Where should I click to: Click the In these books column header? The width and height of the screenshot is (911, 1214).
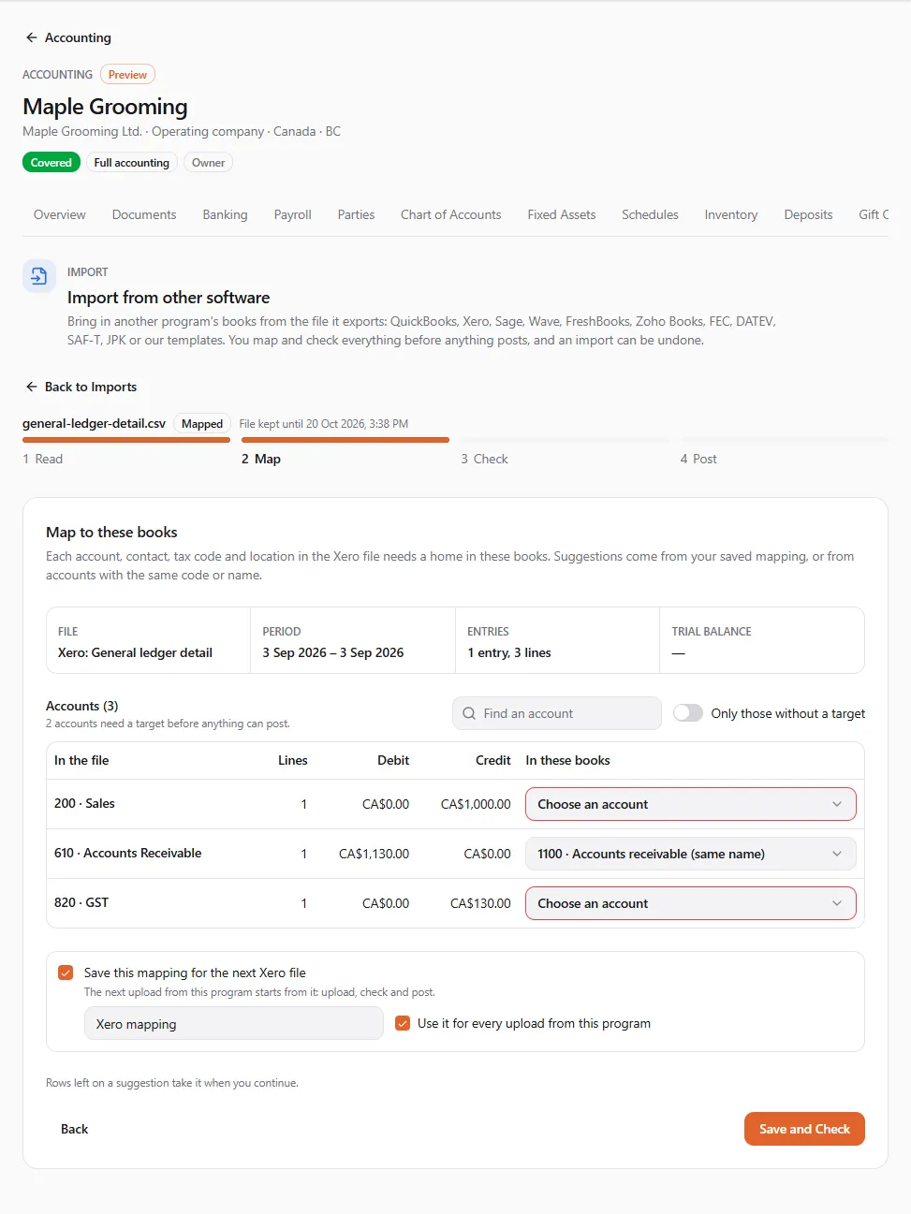[x=567, y=760]
